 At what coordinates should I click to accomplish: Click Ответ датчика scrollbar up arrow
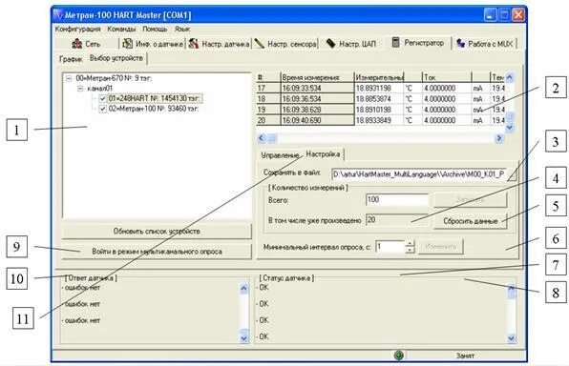point(243,289)
